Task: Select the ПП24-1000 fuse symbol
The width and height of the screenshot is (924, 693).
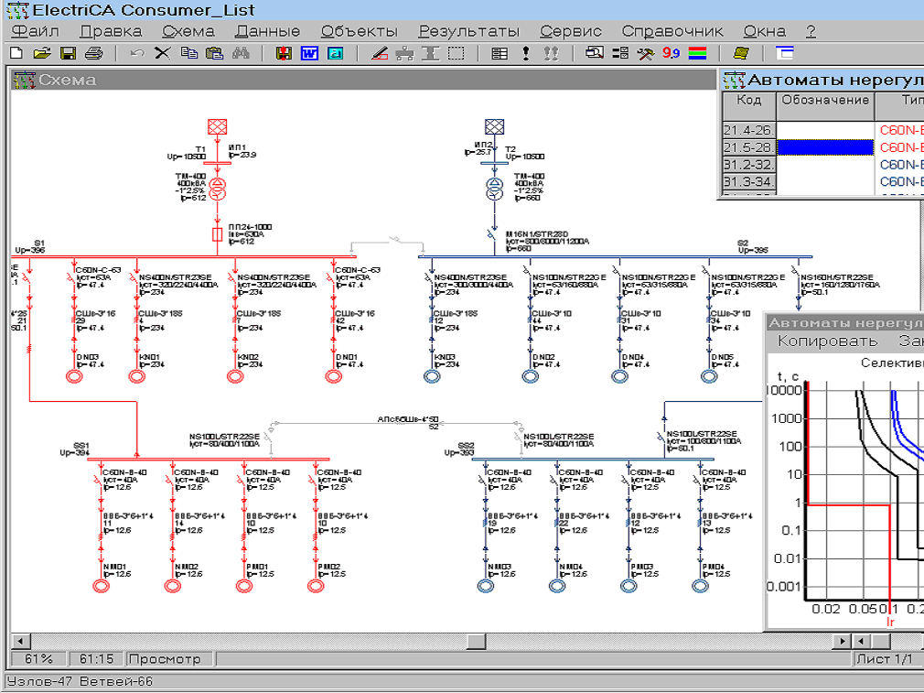Action: [217, 234]
